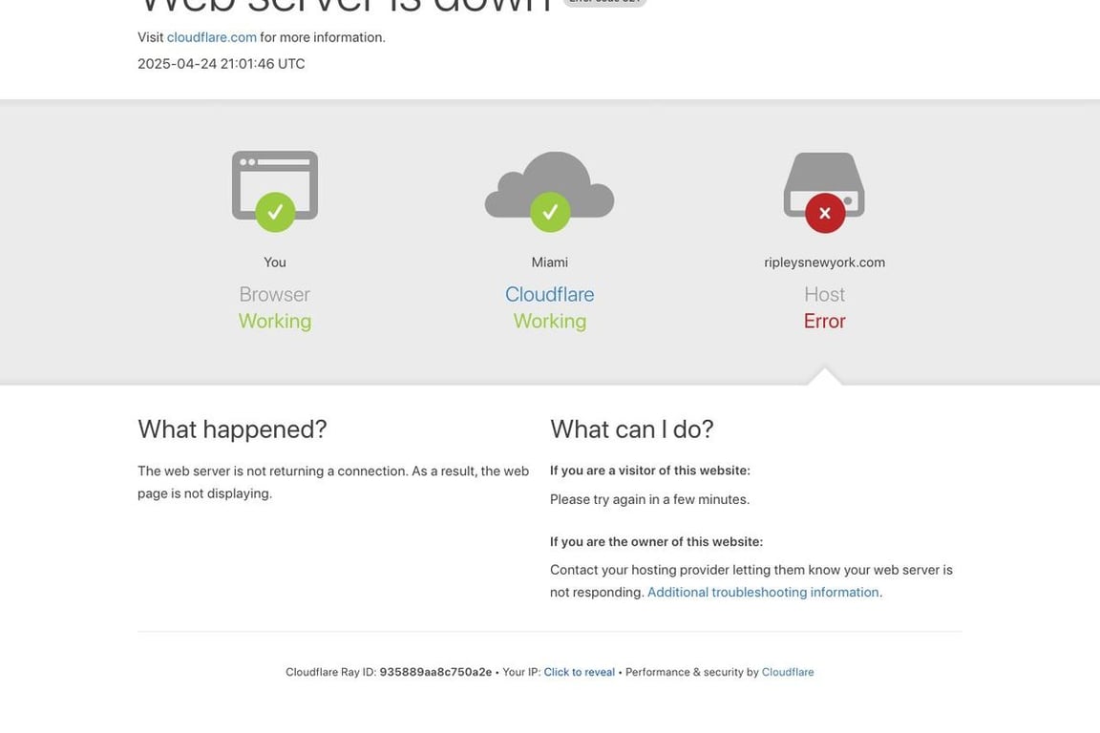
Task: Click the green Working text under Cloudflare
Action: 549,321
